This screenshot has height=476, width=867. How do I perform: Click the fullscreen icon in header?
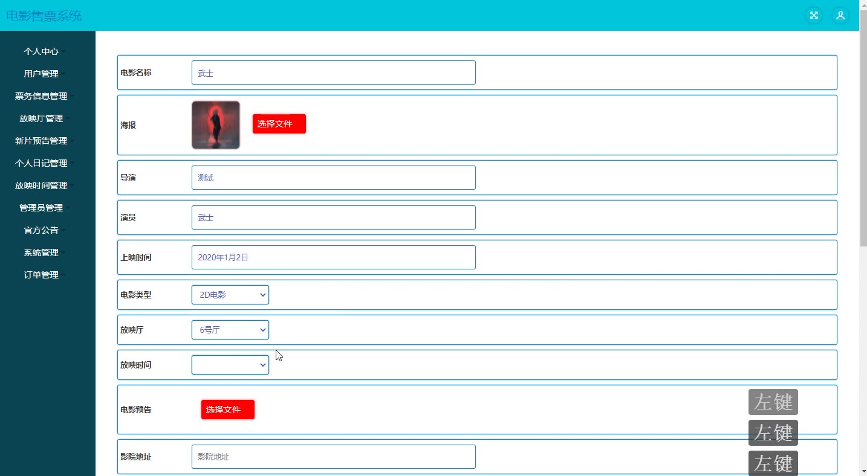(814, 16)
